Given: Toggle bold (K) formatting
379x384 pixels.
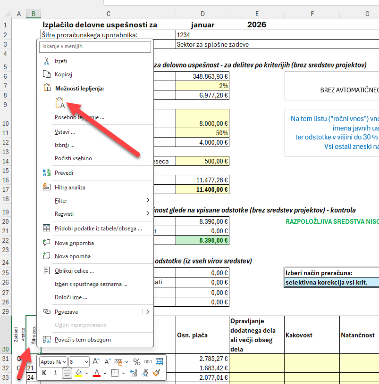Looking at the screenshot, I should [x=44, y=373].
